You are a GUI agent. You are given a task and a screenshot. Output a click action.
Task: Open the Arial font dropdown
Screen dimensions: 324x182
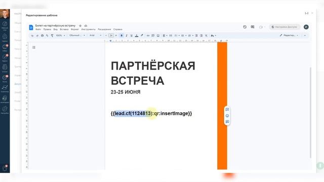tap(96, 35)
